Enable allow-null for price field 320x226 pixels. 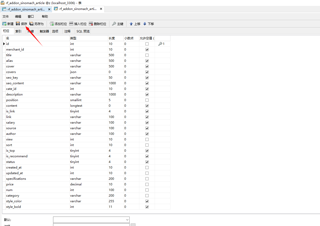pyautogui.click(x=147, y=184)
